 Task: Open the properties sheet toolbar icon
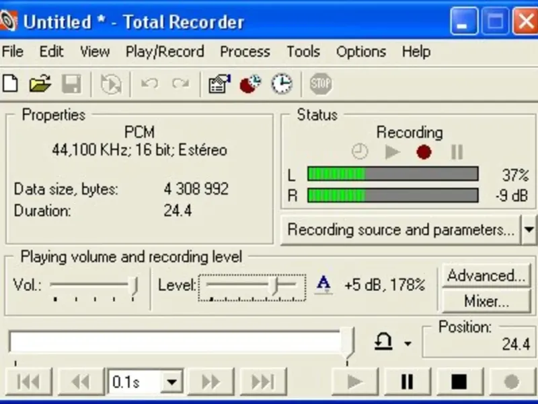pyautogui.click(x=220, y=83)
